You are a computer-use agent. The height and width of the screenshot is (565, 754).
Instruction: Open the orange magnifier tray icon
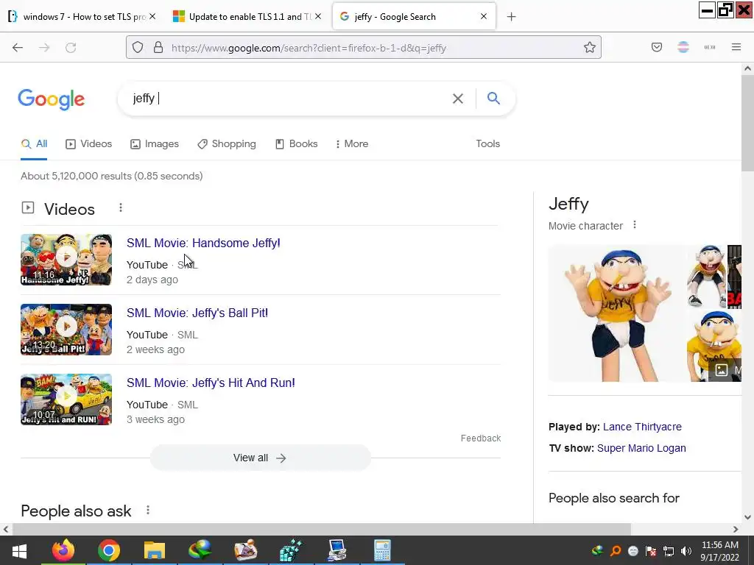pos(615,551)
